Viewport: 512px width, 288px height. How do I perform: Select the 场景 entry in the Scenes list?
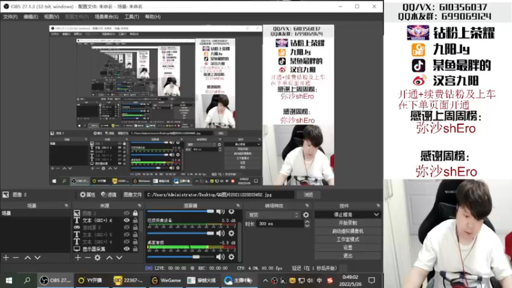coord(35,213)
